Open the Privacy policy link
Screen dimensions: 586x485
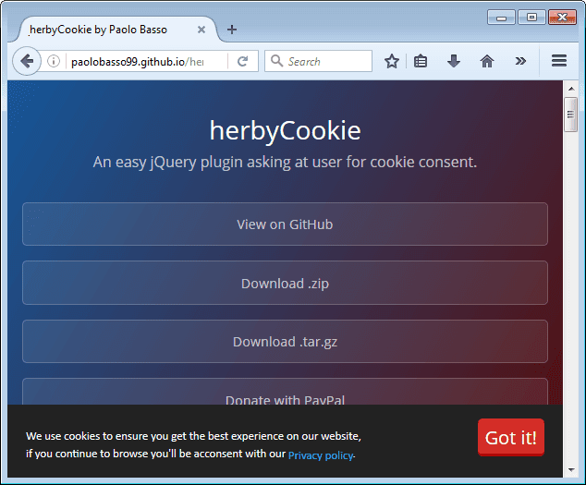coord(321,455)
